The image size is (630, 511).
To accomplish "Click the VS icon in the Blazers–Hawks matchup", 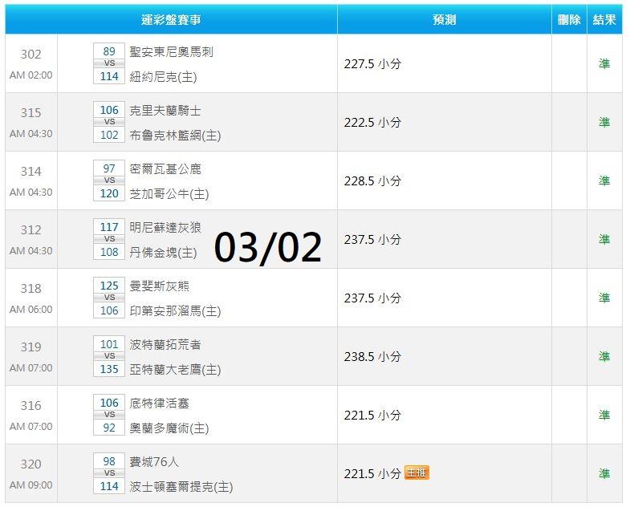I will click(110, 356).
